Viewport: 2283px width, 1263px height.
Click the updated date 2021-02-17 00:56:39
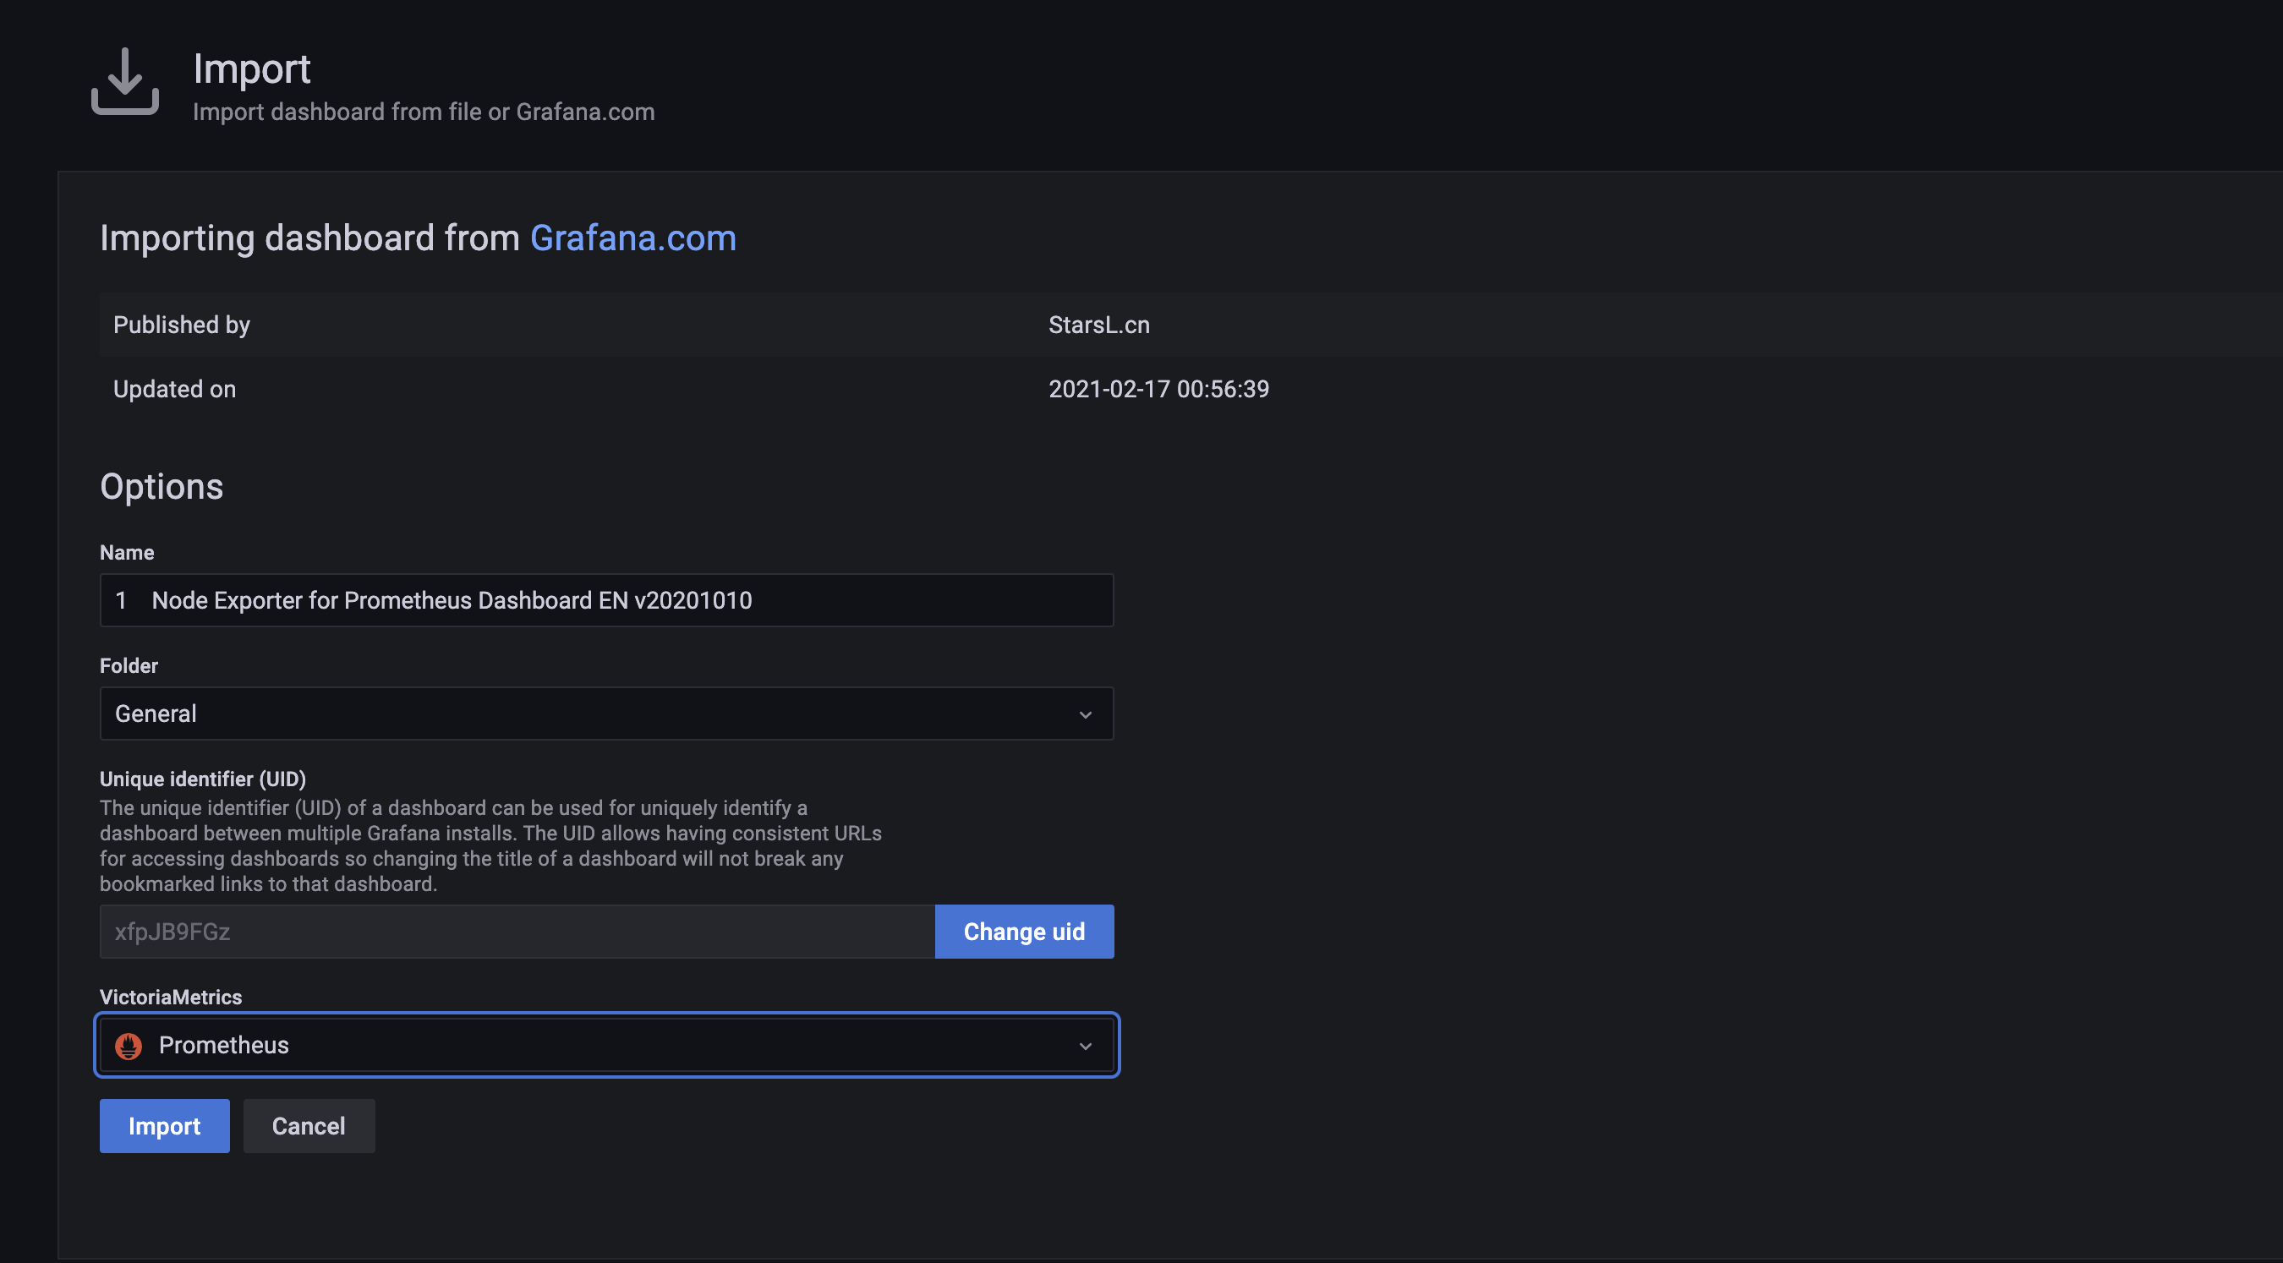[x=1158, y=389]
